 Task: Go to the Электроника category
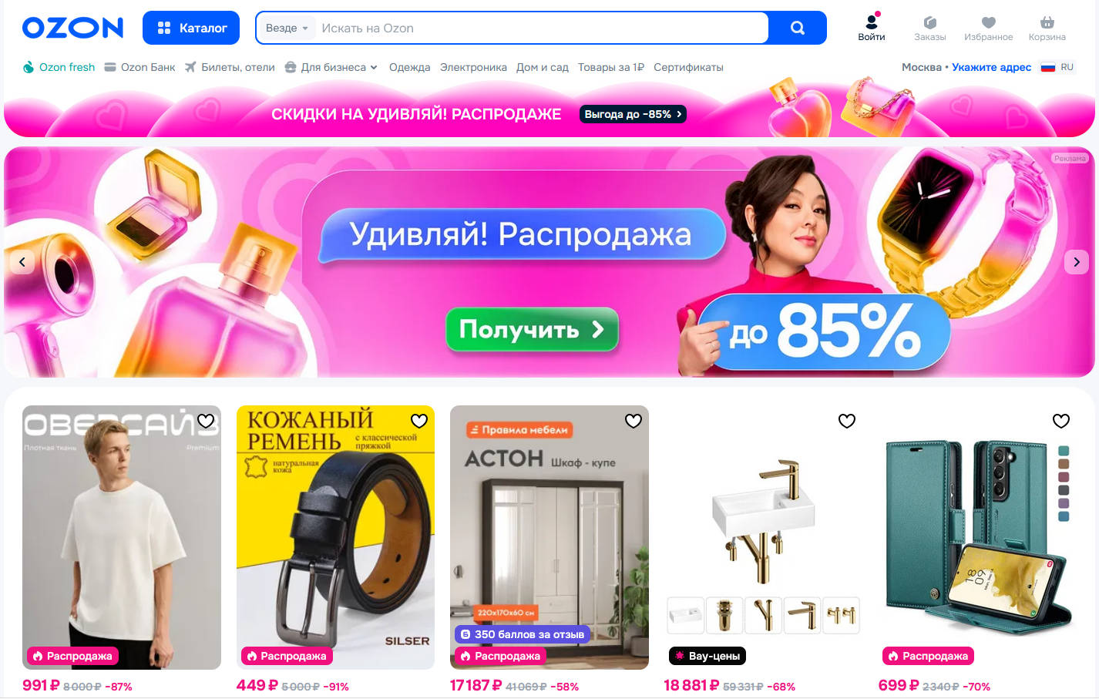(x=473, y=67)
